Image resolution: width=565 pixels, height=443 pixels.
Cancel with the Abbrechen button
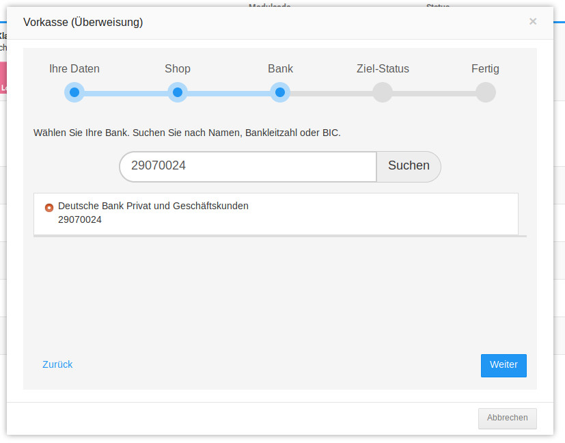point(507,418)
